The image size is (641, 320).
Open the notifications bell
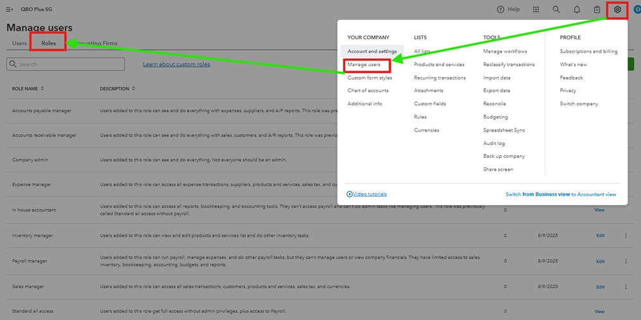point(577,10)
